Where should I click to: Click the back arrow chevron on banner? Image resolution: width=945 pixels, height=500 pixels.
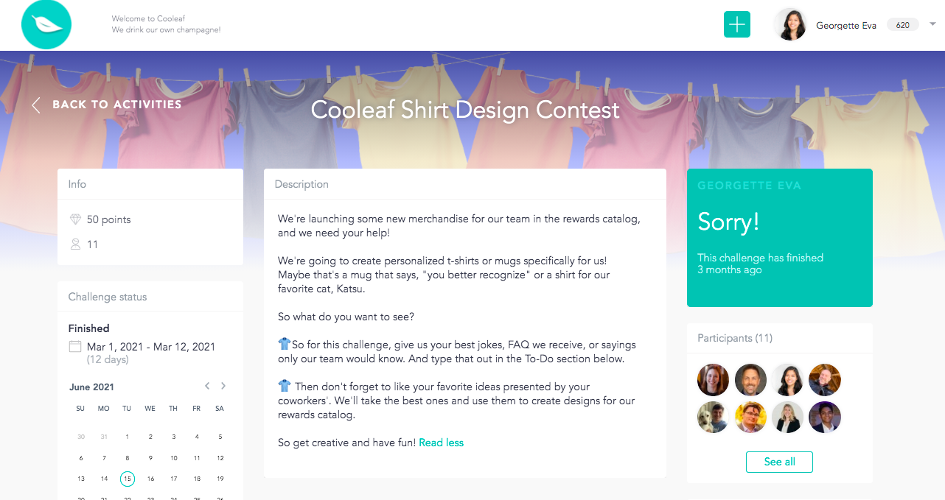(36, 105)
